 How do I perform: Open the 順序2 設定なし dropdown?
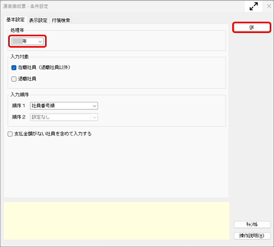64,117
